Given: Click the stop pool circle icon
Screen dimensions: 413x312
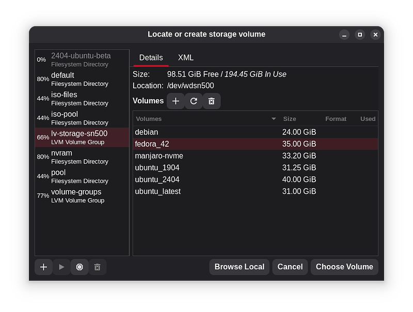Looking at the screenshot, I should pos(80,267).
